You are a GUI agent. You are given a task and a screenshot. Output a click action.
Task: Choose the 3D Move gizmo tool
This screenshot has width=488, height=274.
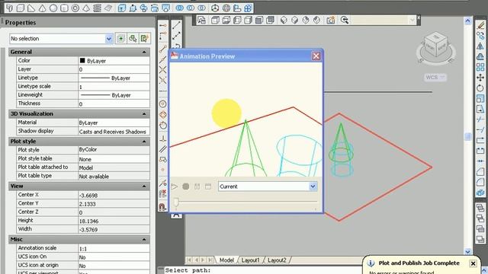215,8
